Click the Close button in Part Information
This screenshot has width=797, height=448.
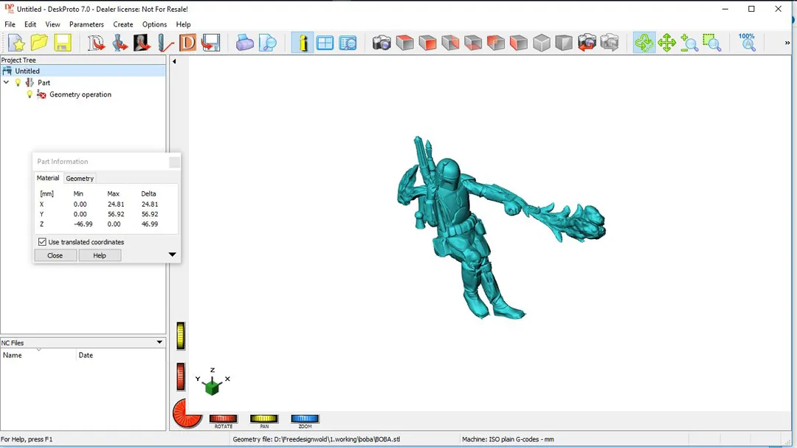click(x=55, y=255)
